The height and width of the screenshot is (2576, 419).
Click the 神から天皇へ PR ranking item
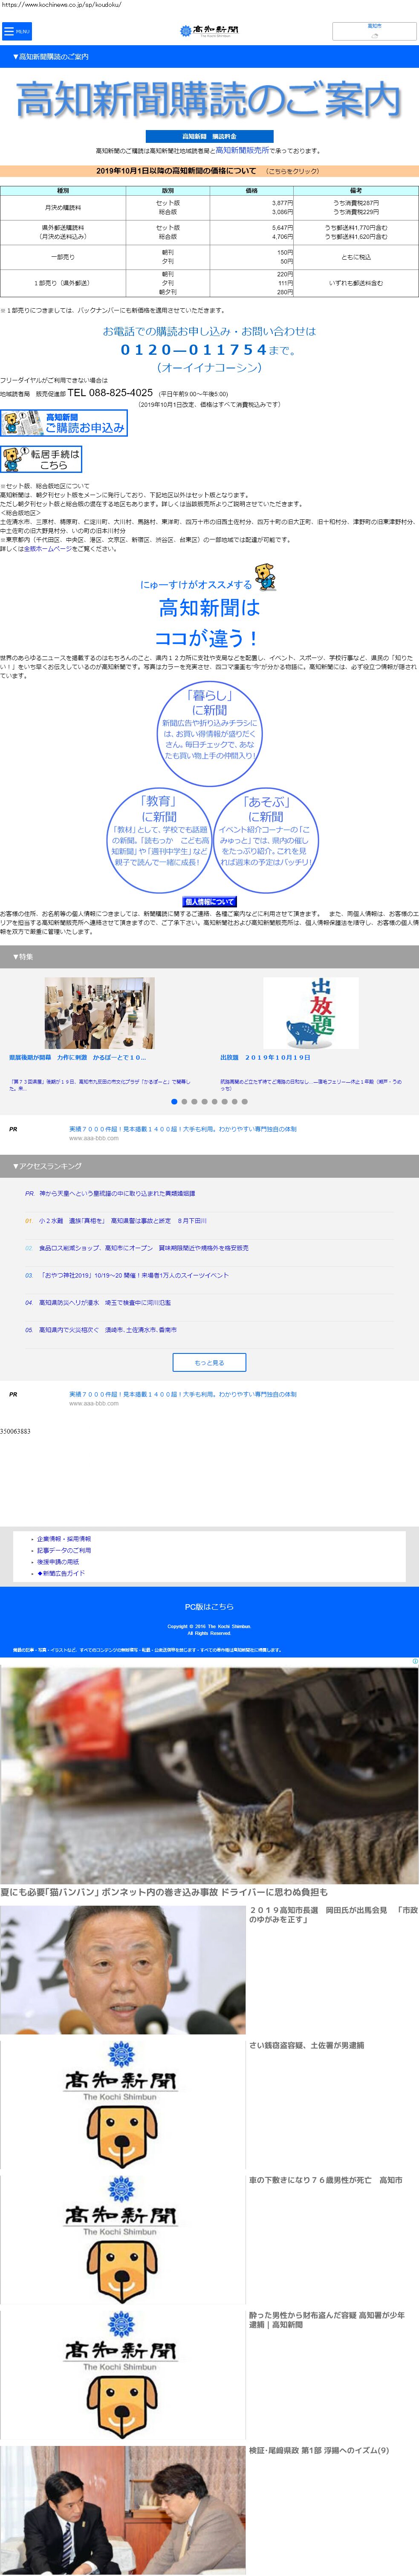(117, 1193)
